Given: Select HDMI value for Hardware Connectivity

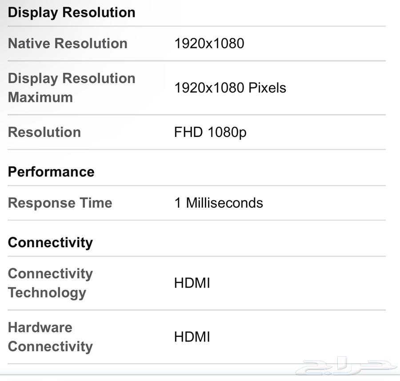Looking at the screenshot, I should [192, 337].
